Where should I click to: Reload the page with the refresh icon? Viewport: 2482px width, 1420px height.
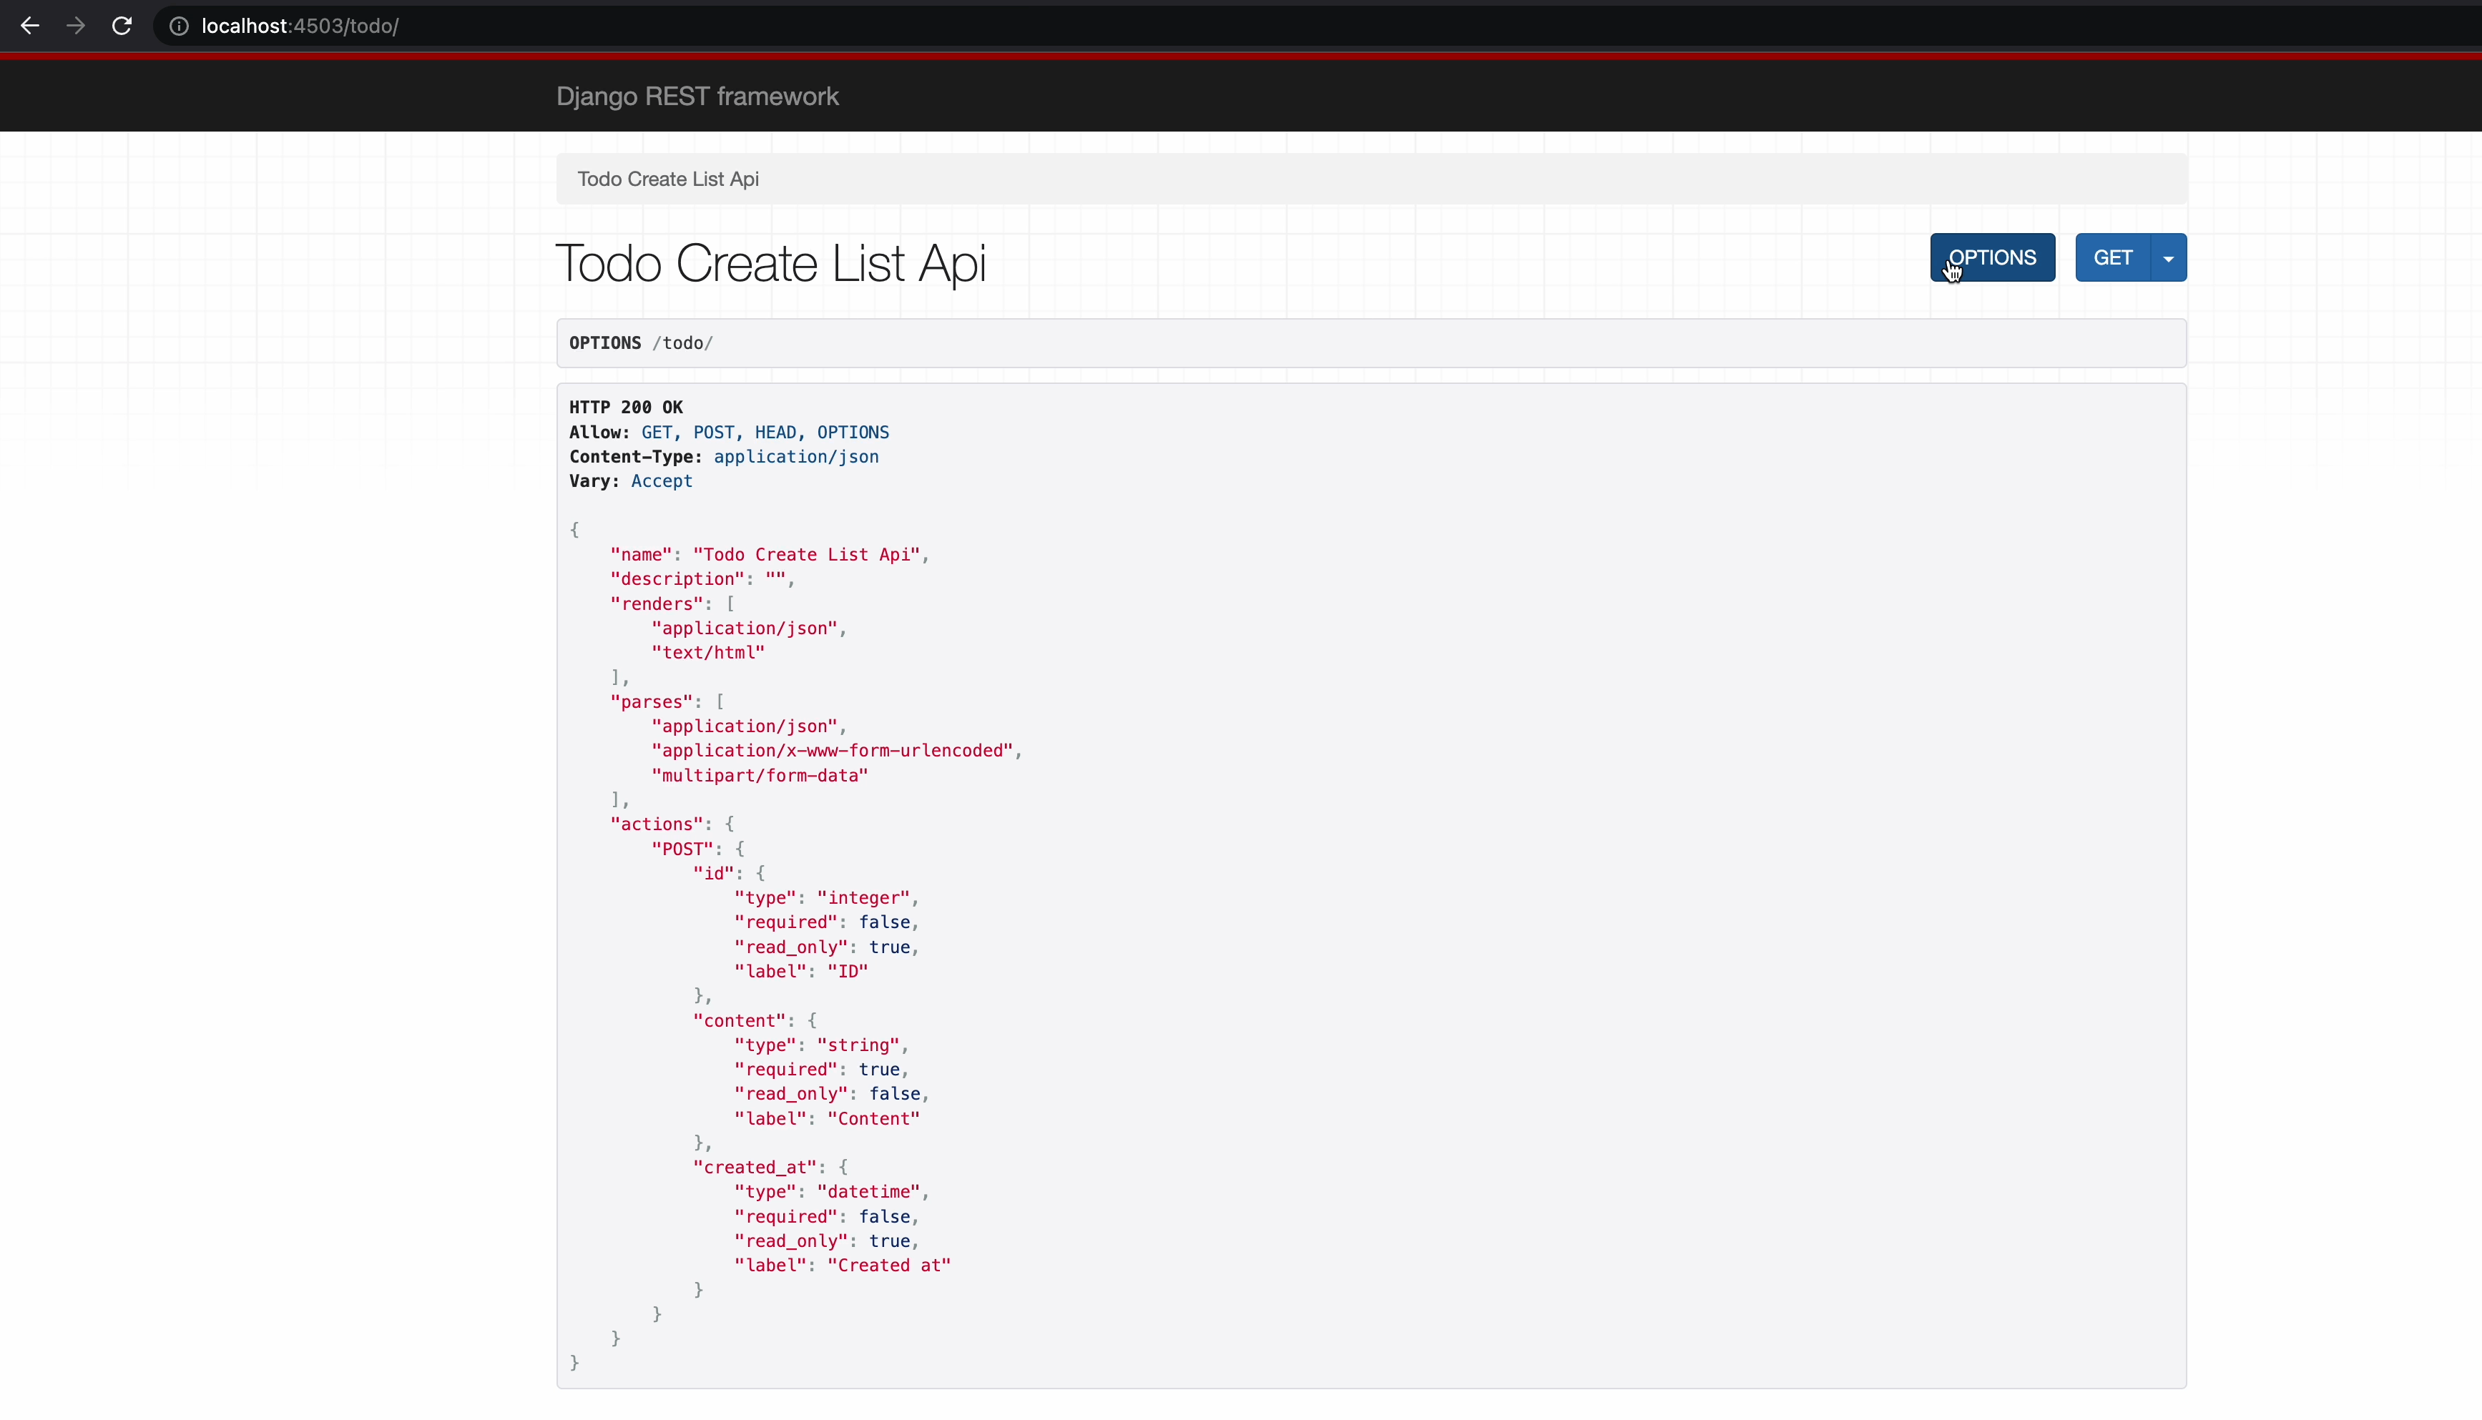121,25
